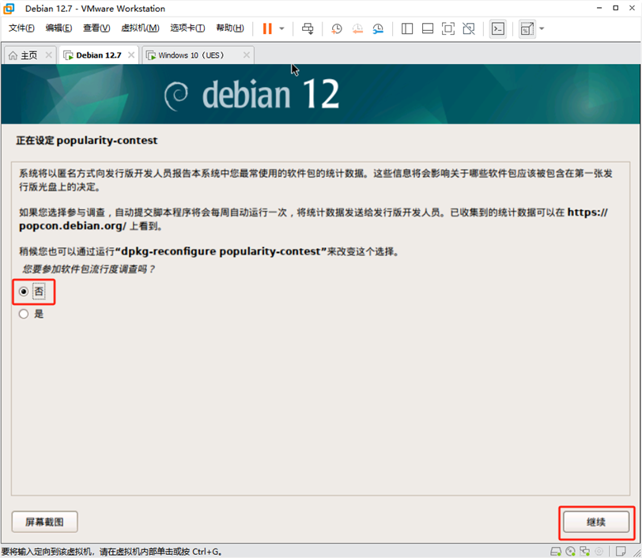Select the 否 radio option
This screenshot has width=642, height=558.
[x=24, y=292]
